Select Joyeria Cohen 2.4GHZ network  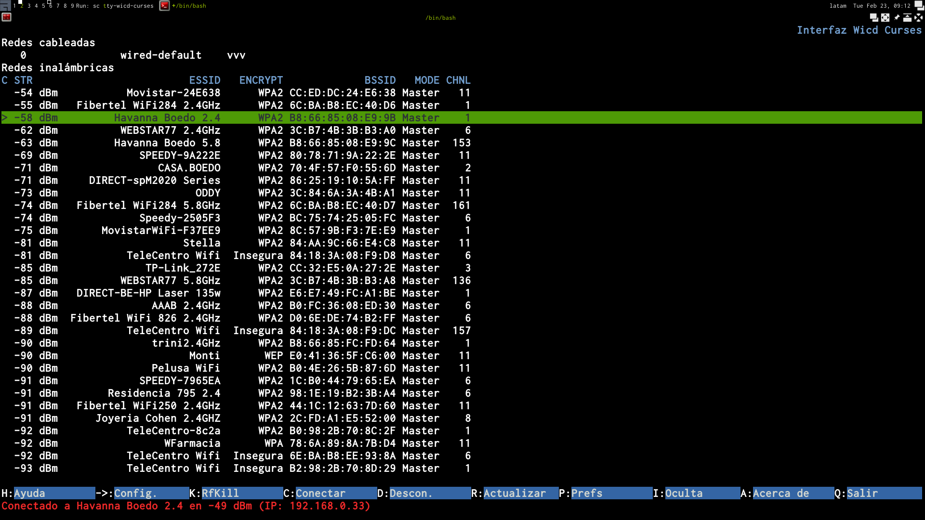(x=462, y=418)
